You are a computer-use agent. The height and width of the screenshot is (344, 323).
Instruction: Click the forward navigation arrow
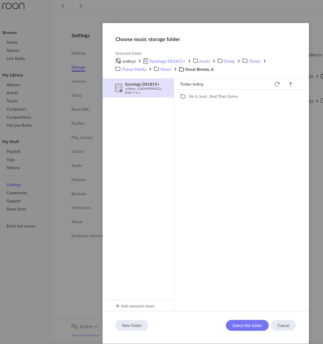tap(81, 6)
